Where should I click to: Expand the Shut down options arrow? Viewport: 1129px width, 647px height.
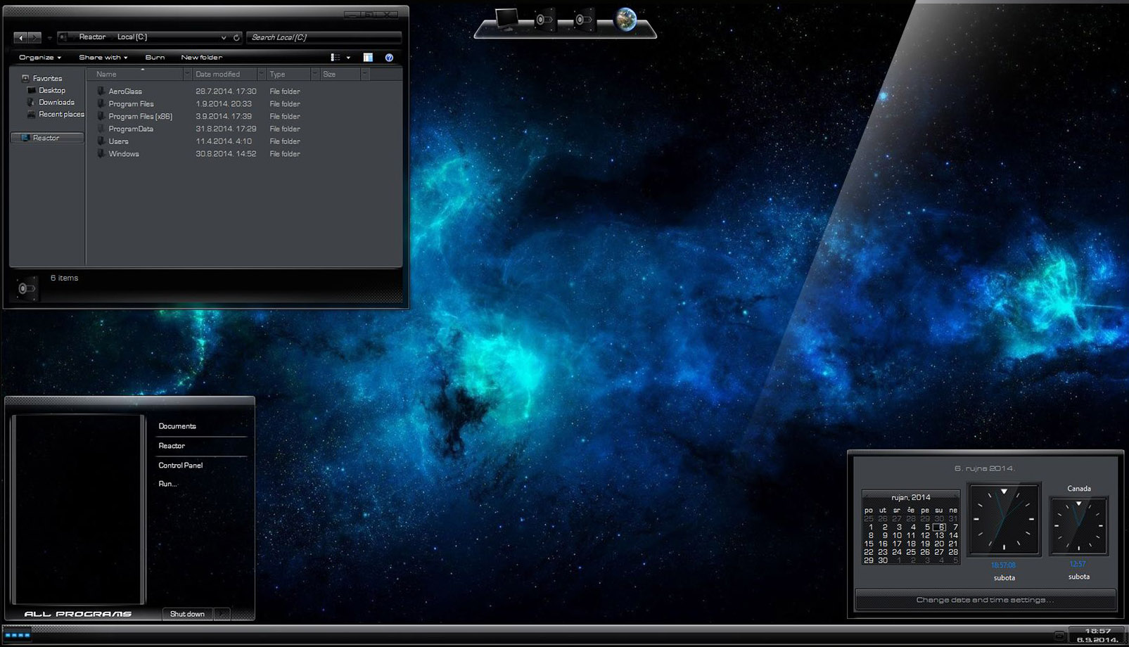(222, 614)
